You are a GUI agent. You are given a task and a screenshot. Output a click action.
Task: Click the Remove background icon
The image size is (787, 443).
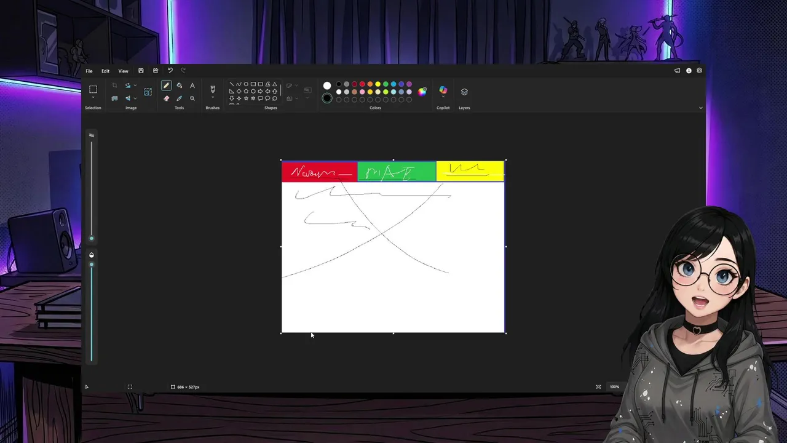[x=148, y=92]
